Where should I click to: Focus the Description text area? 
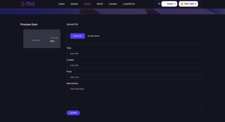(x=134, y=97)
